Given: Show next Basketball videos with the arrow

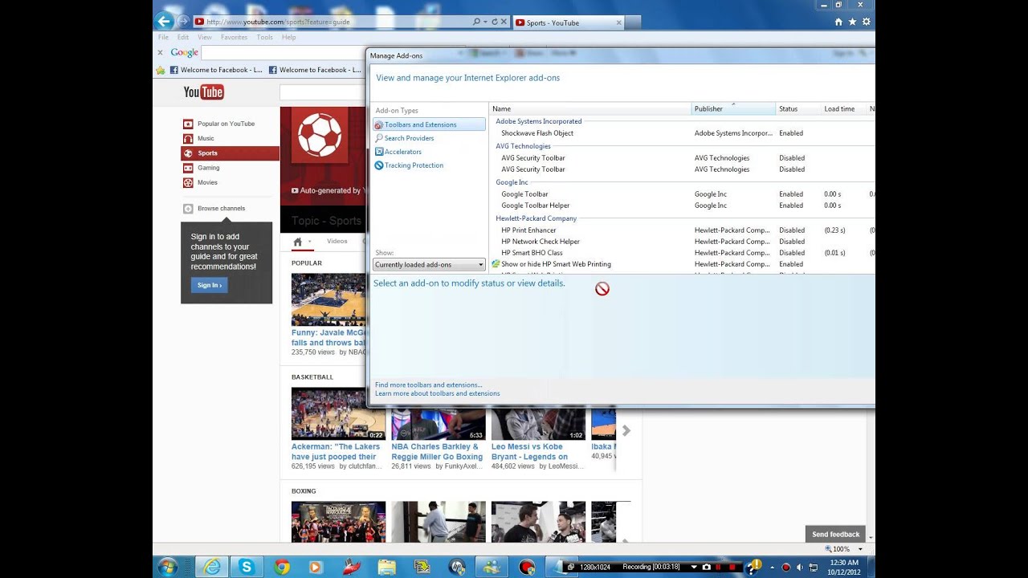Looking at the screenshot, I should click(x=626, y=431).
